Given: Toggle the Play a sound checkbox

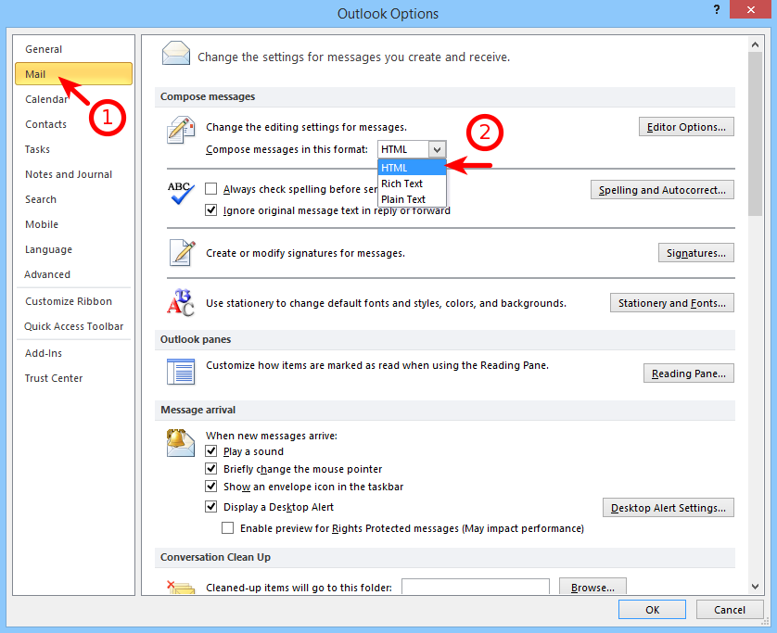Looking at the screenshot, I should point(211,450).
